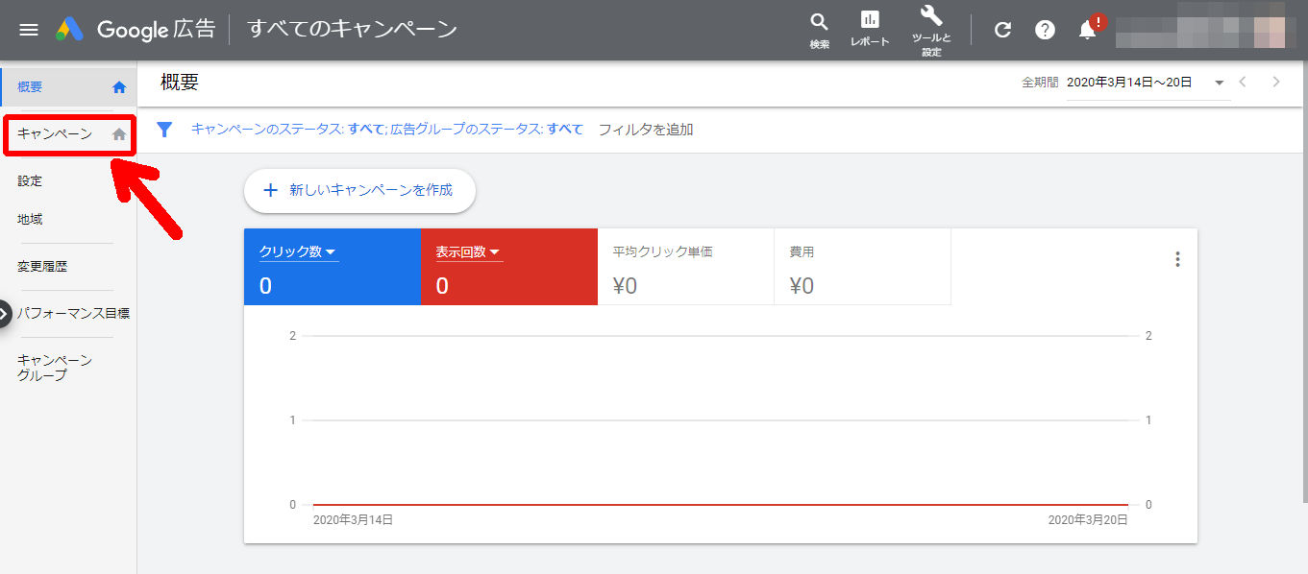Viewport: 1308px width, 574px height.
Task: Open the hamburger main menu
Action: [29, 30]
